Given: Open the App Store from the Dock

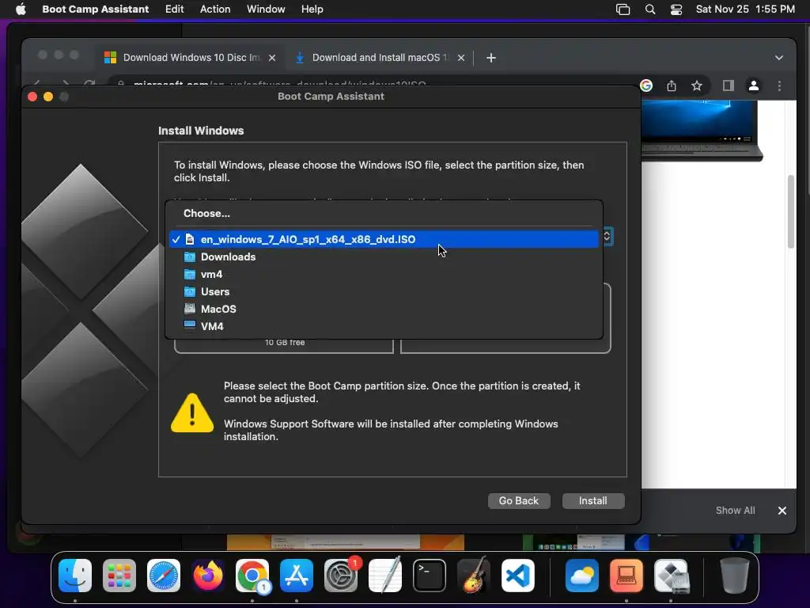Looking at the screenshot, I should [297, 576].
